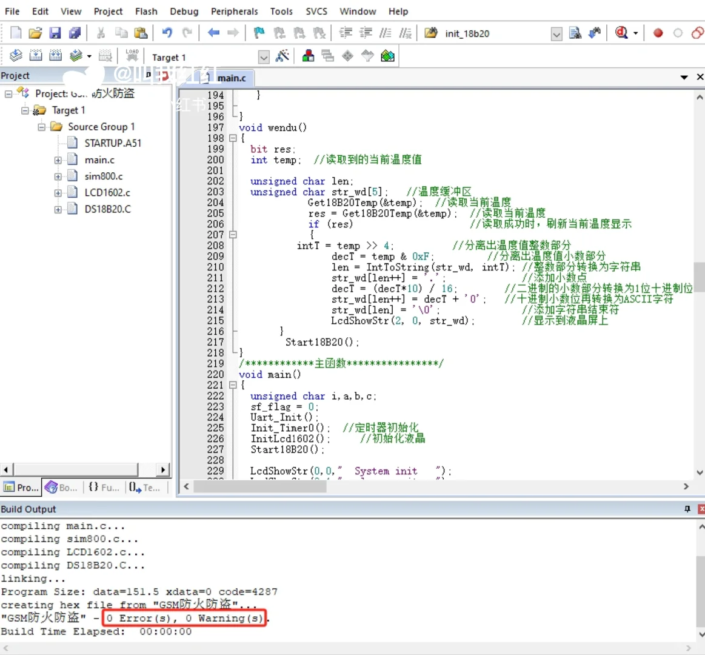Undo last edit with the undo arrow

pyautogui.click(x=167, y=33)
